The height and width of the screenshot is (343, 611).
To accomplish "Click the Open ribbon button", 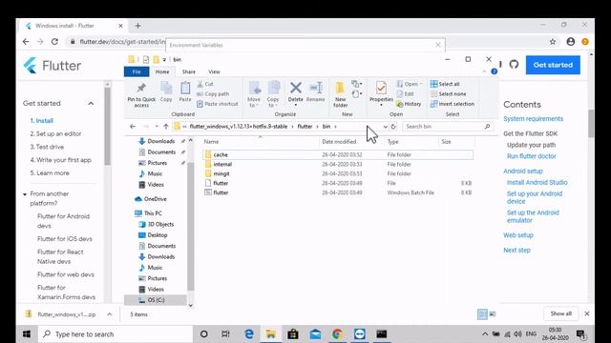I will click(410, 84).
